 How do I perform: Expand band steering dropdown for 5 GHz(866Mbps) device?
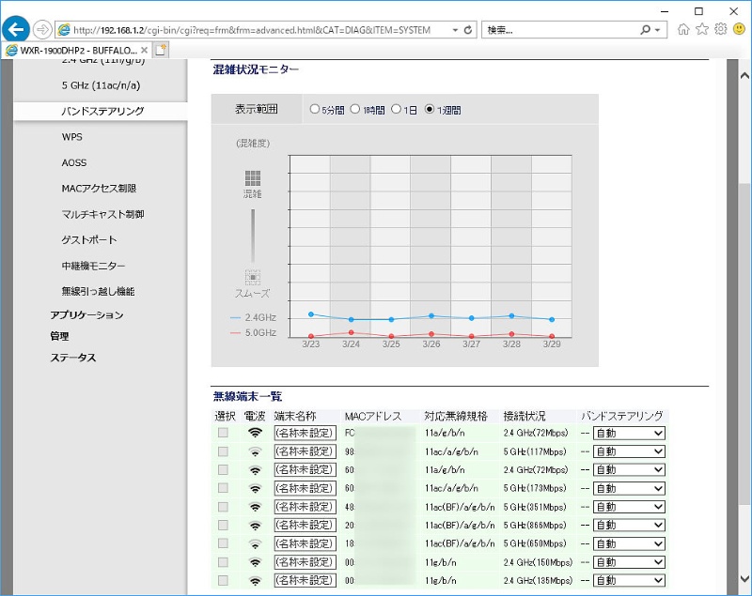[628, 525]
